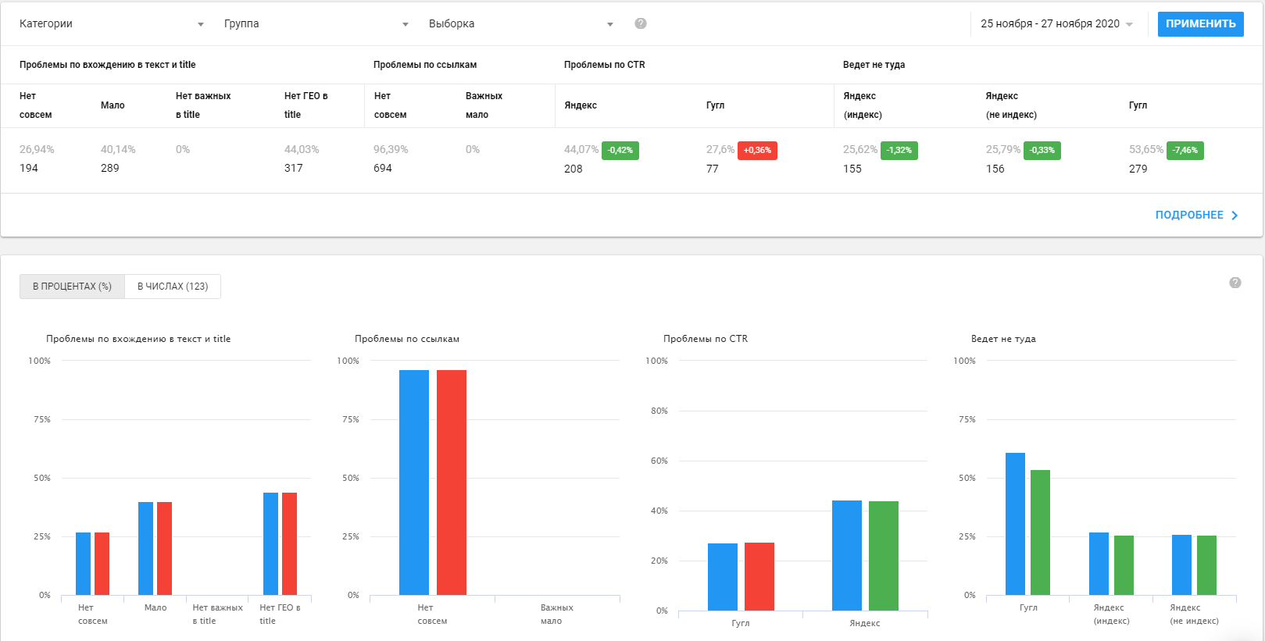Click the chevron arrow beside ПОДРОБНЕЕ
Screen dimensions: 1265x641
tap(1235, 215)
